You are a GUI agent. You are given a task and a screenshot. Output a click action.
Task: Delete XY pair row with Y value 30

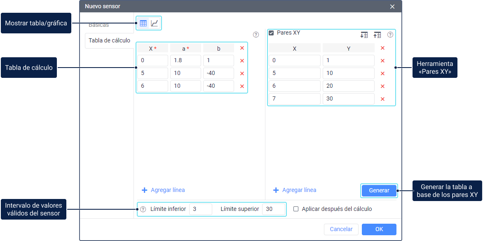pos(382,99)
